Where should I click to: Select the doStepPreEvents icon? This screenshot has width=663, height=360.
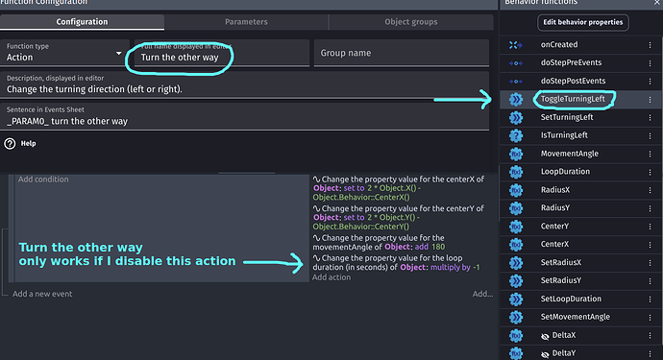click(516, 63)
